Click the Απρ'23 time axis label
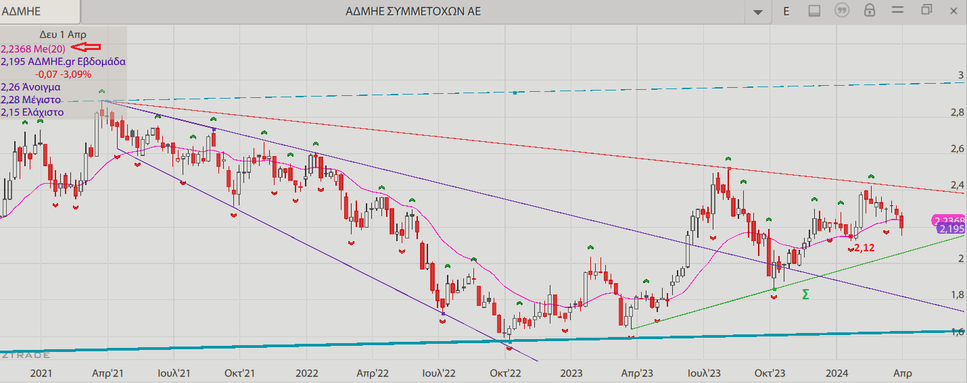Screen dimensions: 967x383 click(x=637, y=372)
